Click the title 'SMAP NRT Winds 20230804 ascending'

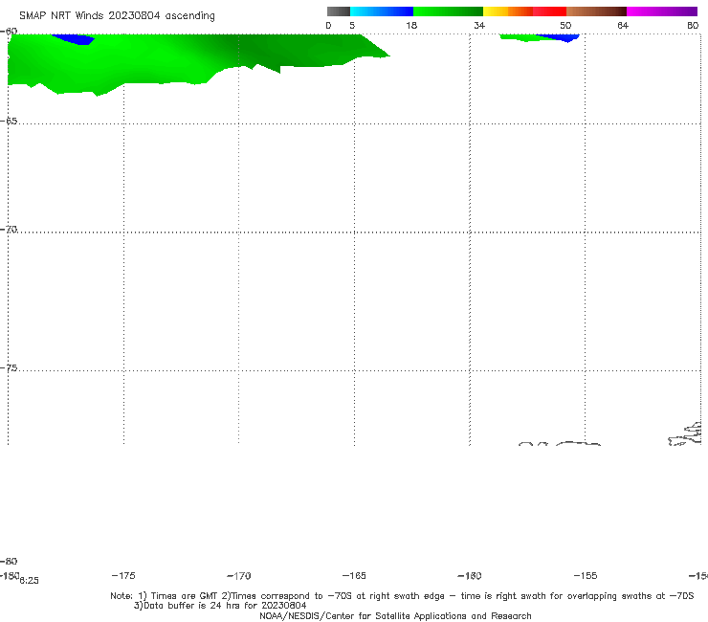(x=117, y=16)
